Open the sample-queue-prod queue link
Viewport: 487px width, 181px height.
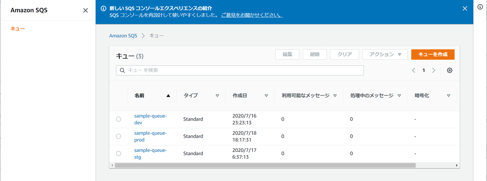tap(151, 136)
